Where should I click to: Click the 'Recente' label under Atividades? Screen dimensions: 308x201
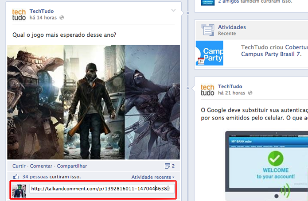point(227,33)
